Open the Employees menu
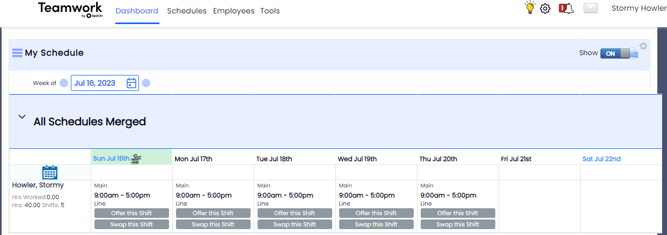Screen dimensions: 667x235 [x=233, y=11]
